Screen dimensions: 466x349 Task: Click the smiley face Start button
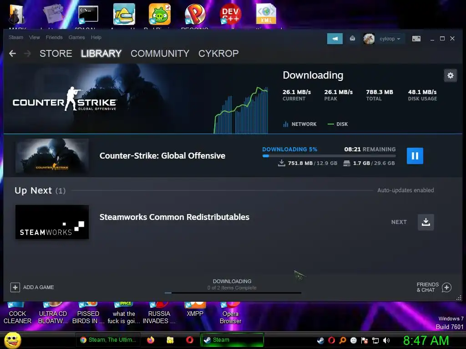coord(12,340)
